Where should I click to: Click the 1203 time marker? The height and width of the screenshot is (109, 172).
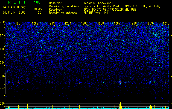tap(51, 23)
